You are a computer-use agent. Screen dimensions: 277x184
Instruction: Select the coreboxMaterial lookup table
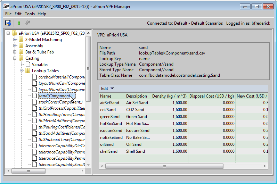coord(62,77)
